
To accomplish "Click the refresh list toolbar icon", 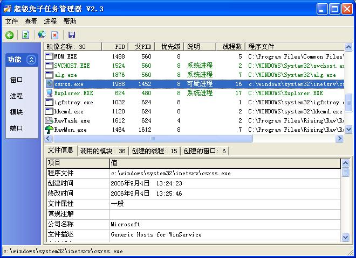I will click(x=25, y=35).
